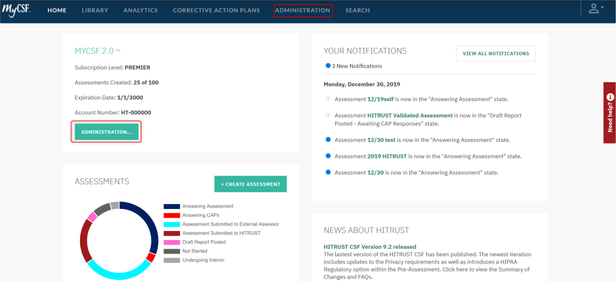Click pink Draft Report Posted swatch
Viewport: 616px width, 282px height.
(172, 242)
